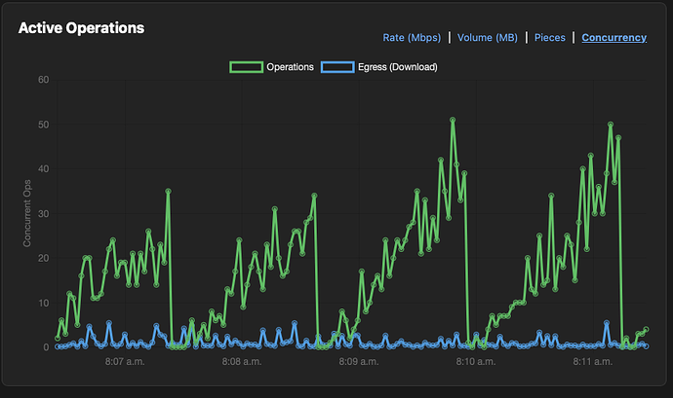The width and height of the screenshot is (673, 398).
Task: Click the 60 value on the y-axis
Action: pos(43,80)
